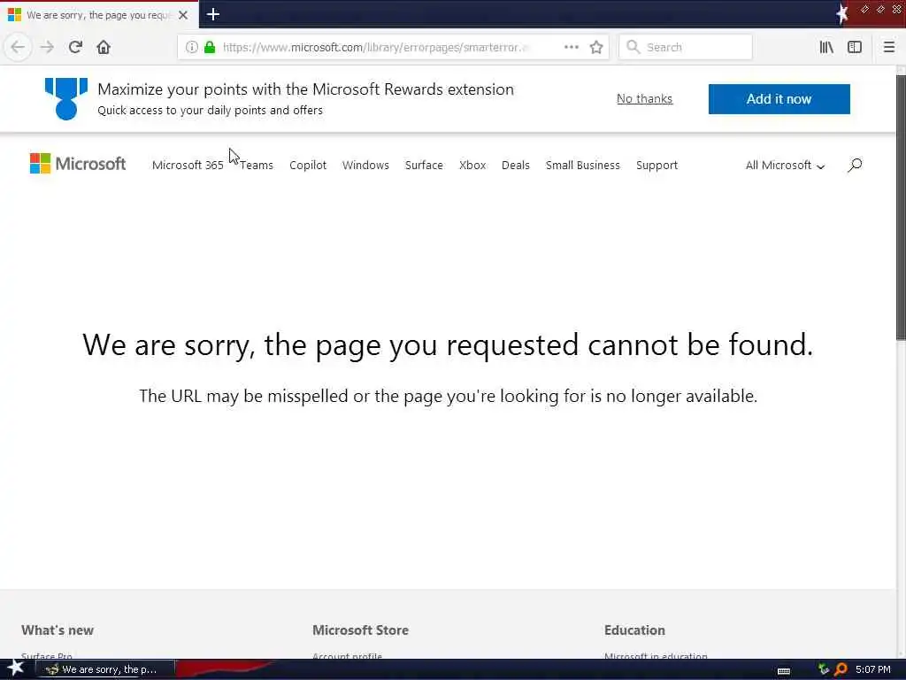Click the green secure connection padlock
Screen dimensions: 906x680
click(x=210, y=47)
